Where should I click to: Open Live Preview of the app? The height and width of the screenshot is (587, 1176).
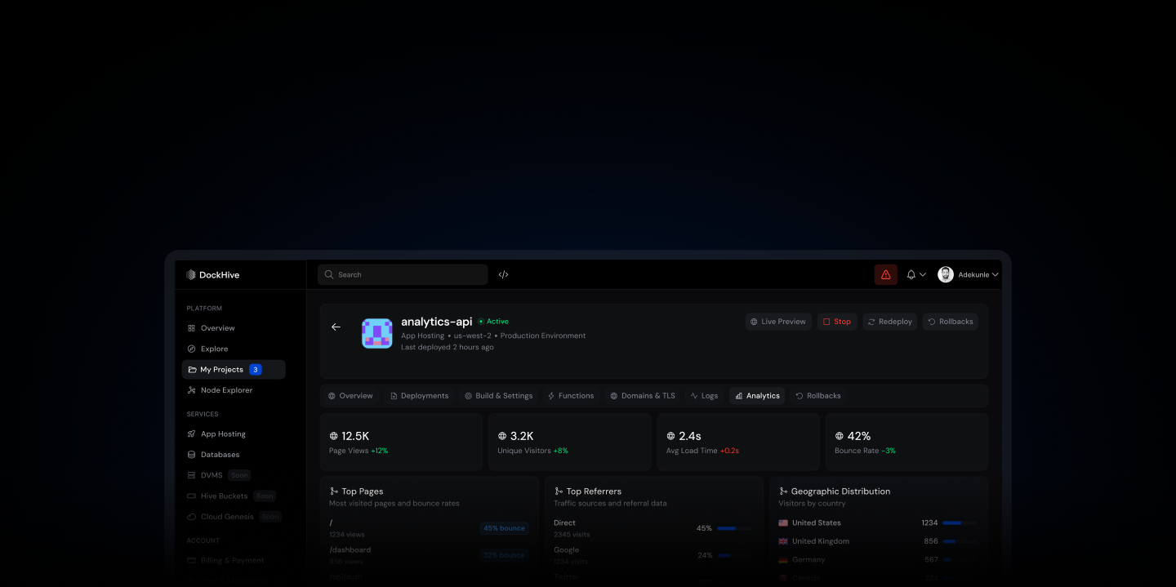click(x=777, y=322)
